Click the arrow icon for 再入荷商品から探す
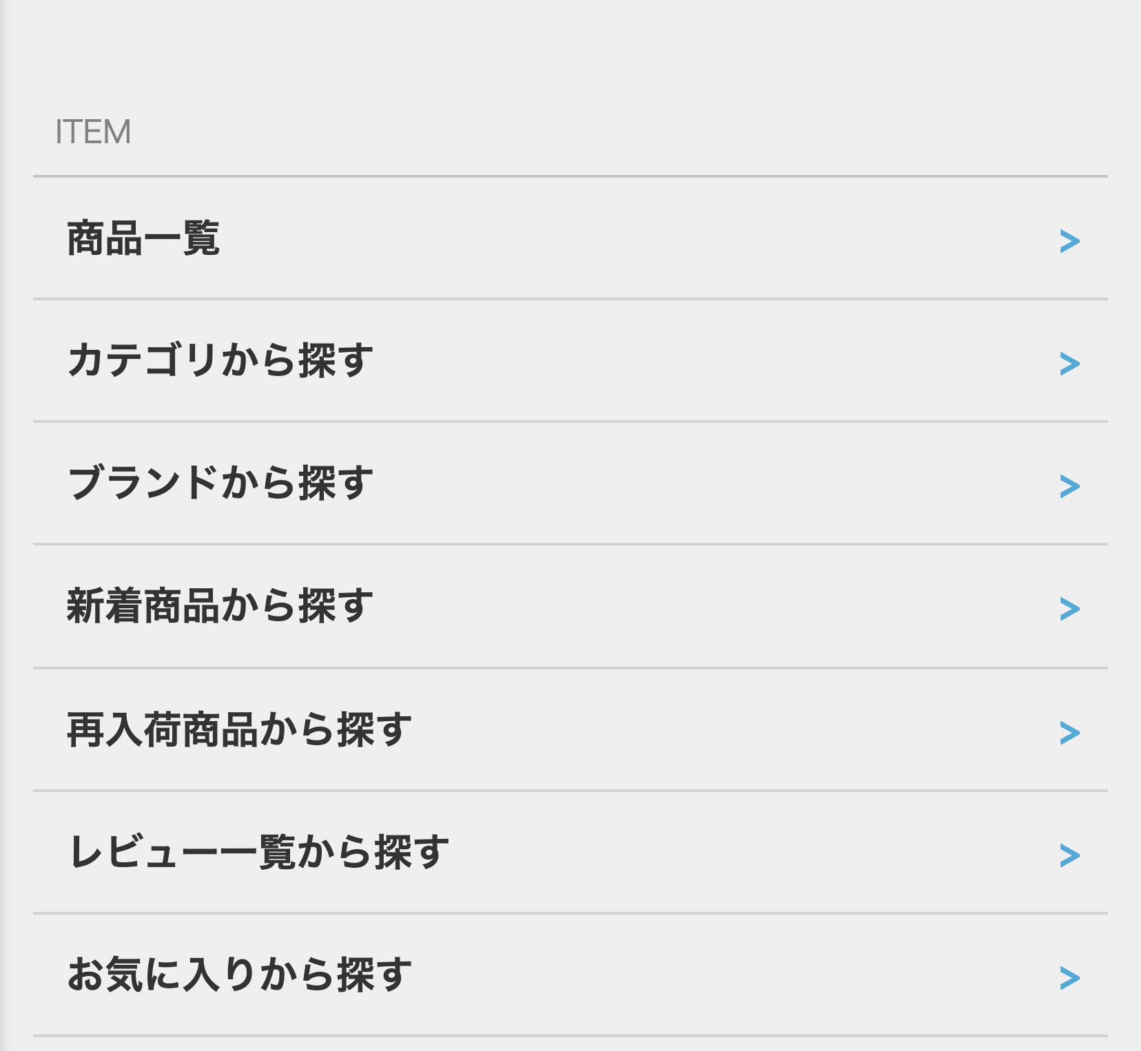Viewport: 1141px width, 1051px height. pyautogui.click(x=1069, y=733)
